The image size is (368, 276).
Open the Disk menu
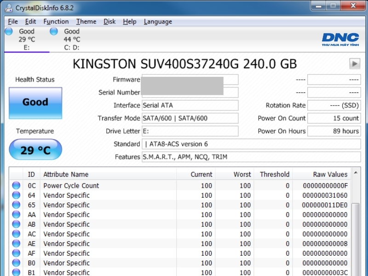point(109,22)
